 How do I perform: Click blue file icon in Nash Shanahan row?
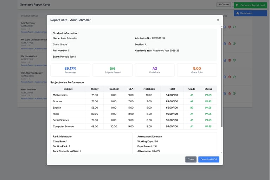pyautogui.click(x=225, y=94)
